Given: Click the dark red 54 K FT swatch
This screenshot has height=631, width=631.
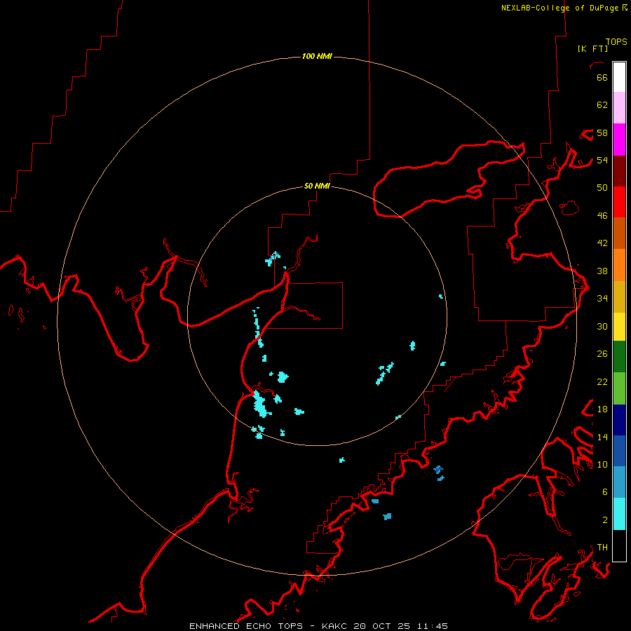Looking at the screenshot, I should [619, 172].
